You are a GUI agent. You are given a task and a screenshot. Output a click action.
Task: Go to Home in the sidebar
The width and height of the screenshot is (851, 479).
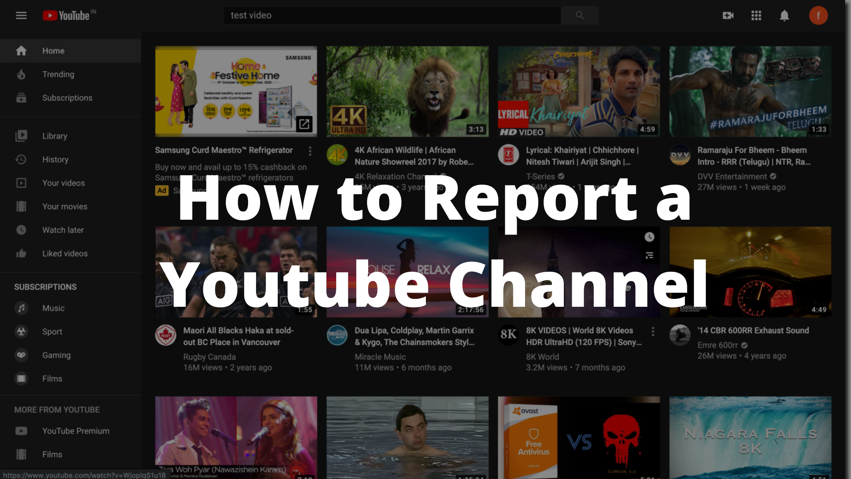(71, 51)
